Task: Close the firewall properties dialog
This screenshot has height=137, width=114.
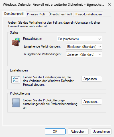Action: point(109,4)
